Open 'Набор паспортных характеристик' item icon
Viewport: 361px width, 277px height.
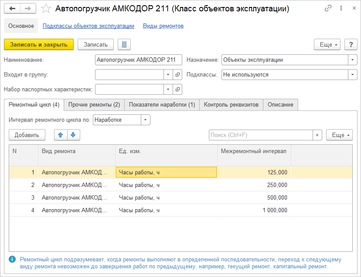click(x=177, y=89)
